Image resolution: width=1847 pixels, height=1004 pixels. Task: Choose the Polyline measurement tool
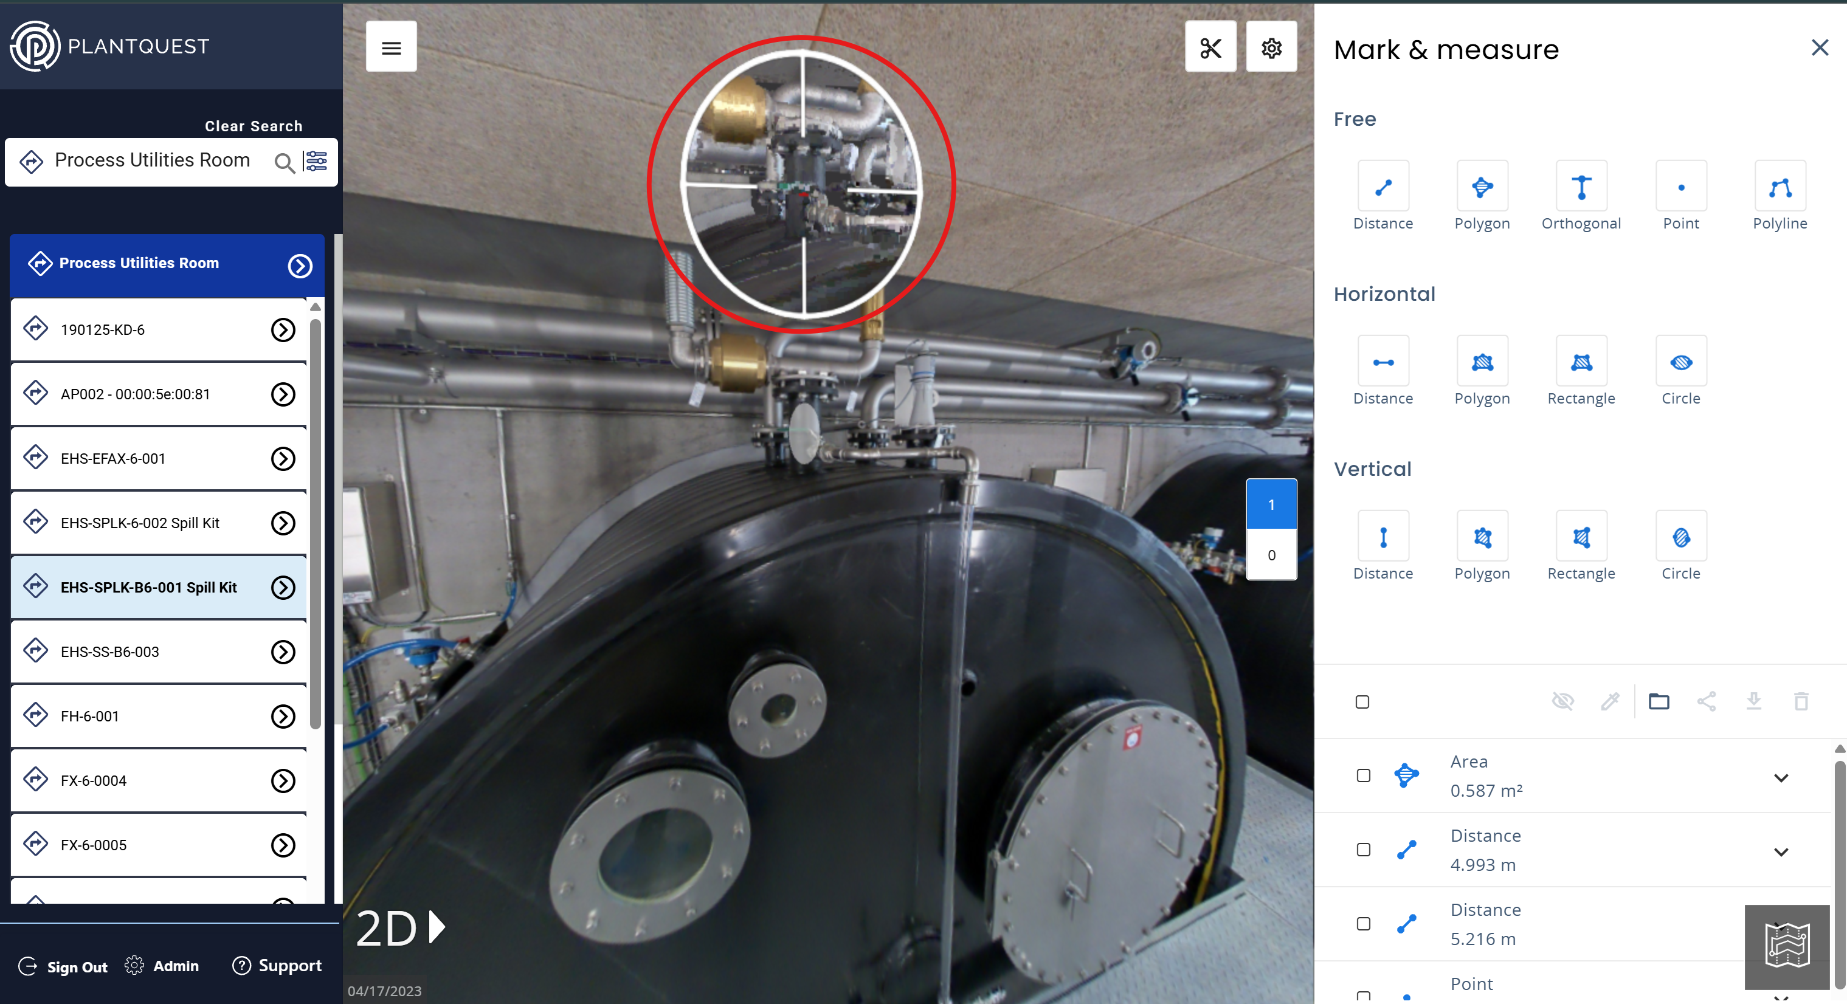pyautogui.click(x=1780, y=187)
